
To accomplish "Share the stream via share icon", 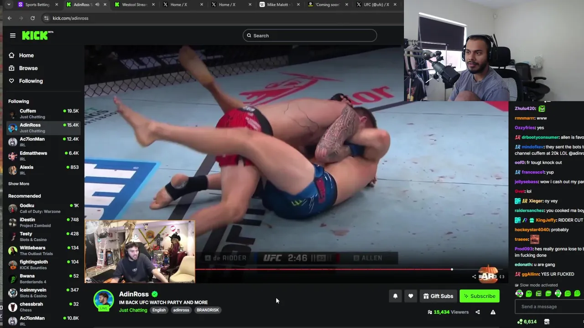I will click(x=478, y=312).
